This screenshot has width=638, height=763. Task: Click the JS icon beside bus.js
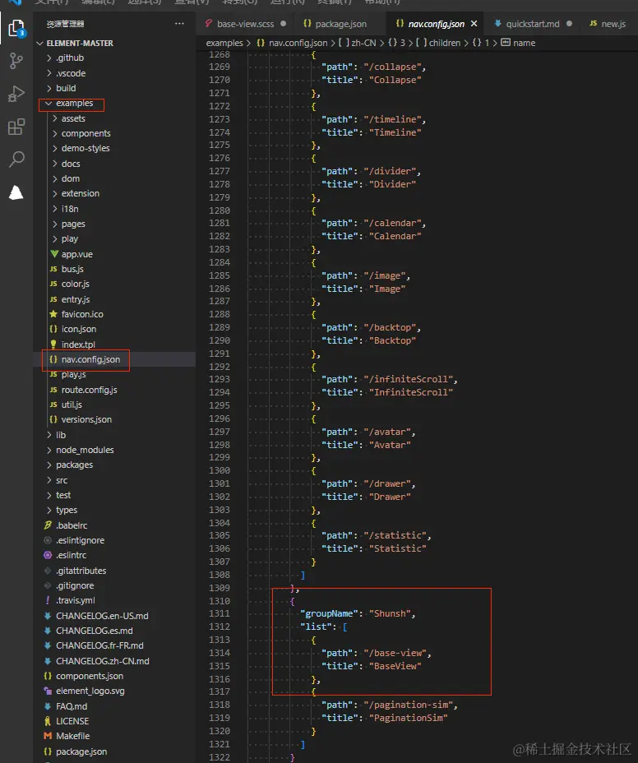53,269
